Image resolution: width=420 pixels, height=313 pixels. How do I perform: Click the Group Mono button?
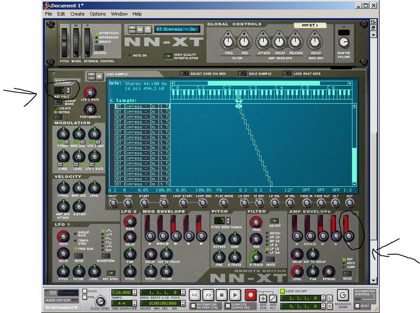click(x=58, y=102)
